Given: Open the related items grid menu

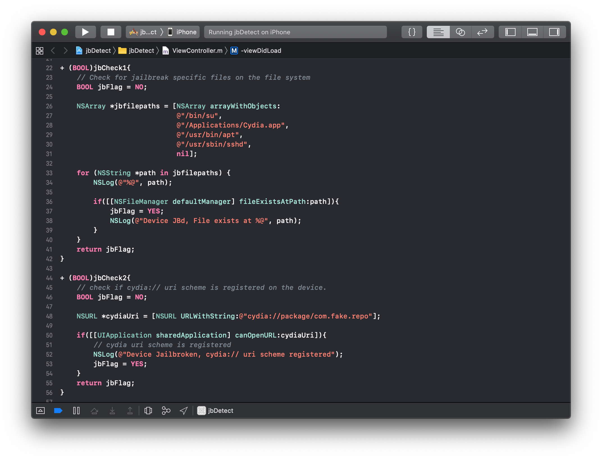Looking at the screenshot, I should tap(40, 51).
